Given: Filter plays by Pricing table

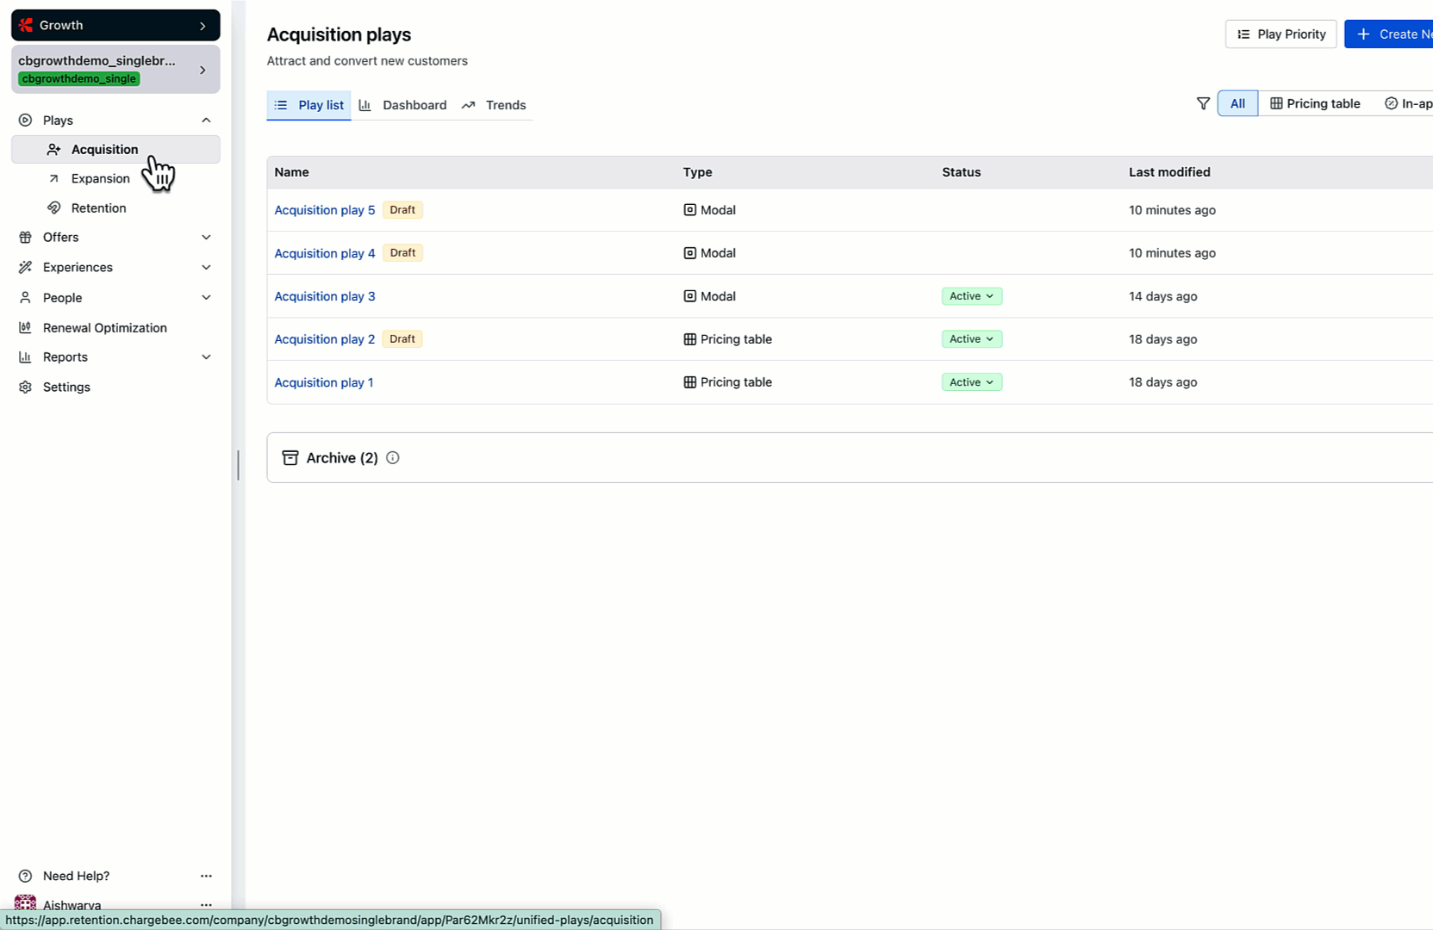Looking at the screenshot, I should pos(1315,103).
